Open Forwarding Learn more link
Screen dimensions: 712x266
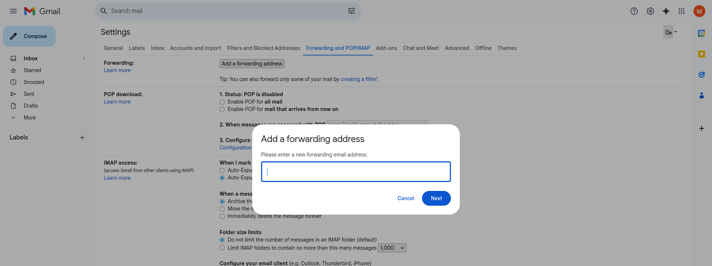(117, 70)
